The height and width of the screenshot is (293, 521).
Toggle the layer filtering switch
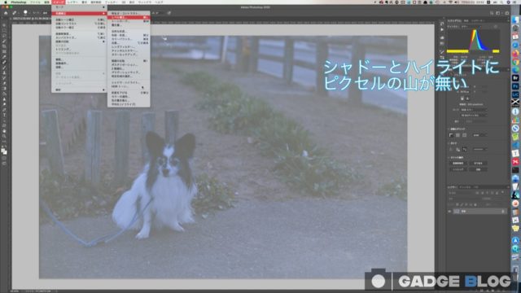pos(503,193)
